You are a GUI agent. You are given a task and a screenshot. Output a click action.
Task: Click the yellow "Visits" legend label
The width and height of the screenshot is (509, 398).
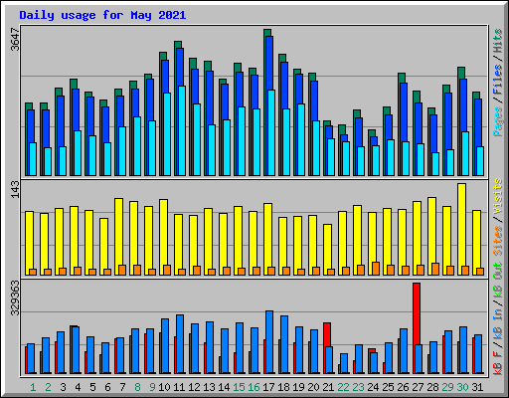click(498, 196)
